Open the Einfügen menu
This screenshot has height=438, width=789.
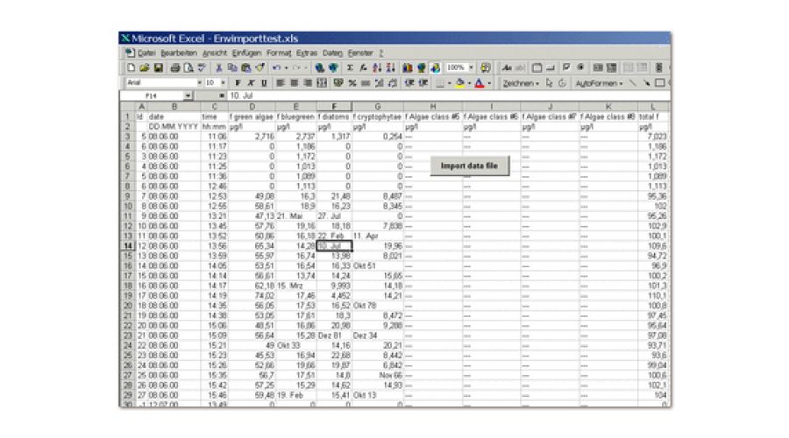tap(246, 53)
